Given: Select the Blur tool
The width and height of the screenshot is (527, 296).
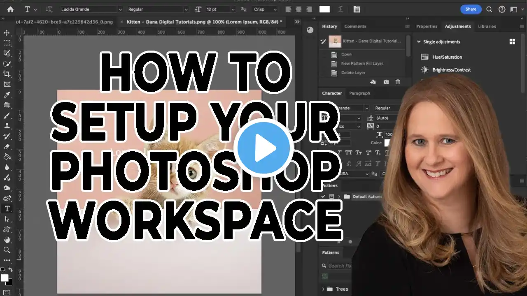Looking at the screenshot, I should tap(7, 167).
